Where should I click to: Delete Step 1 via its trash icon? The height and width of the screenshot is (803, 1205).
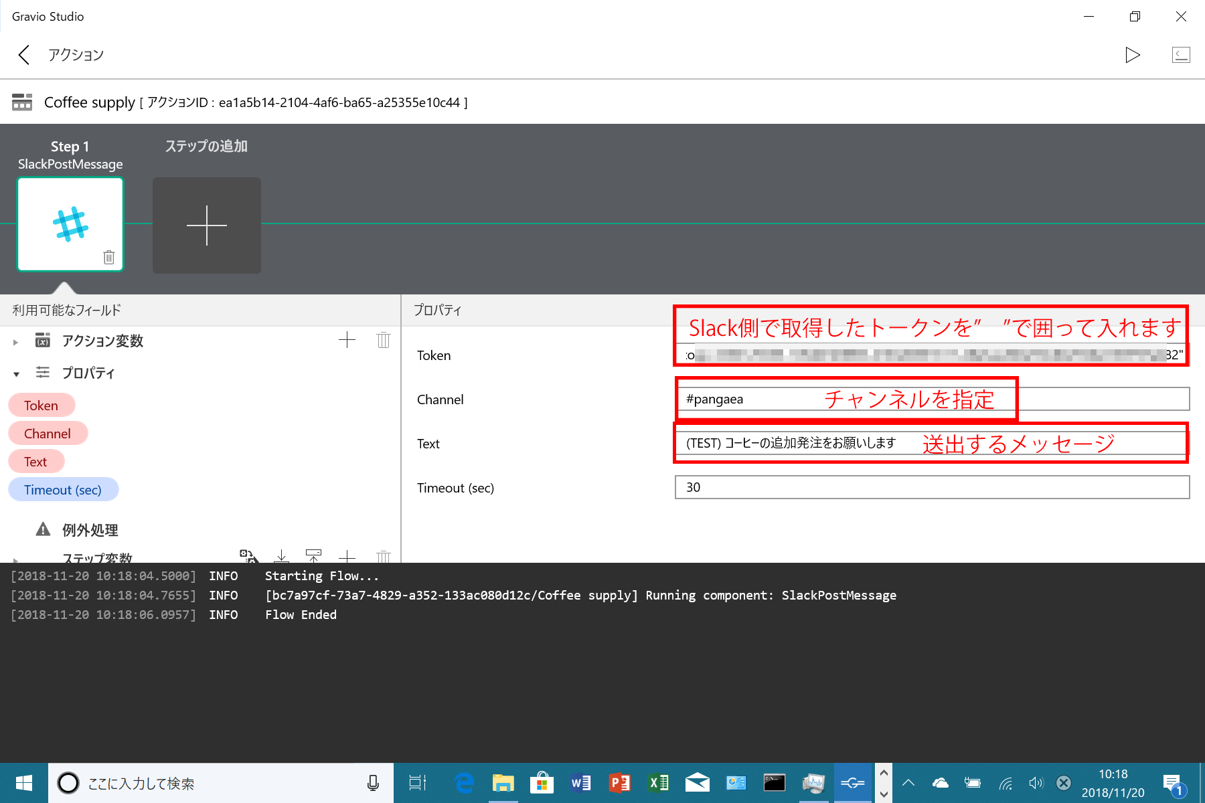[x=109, y=257]
